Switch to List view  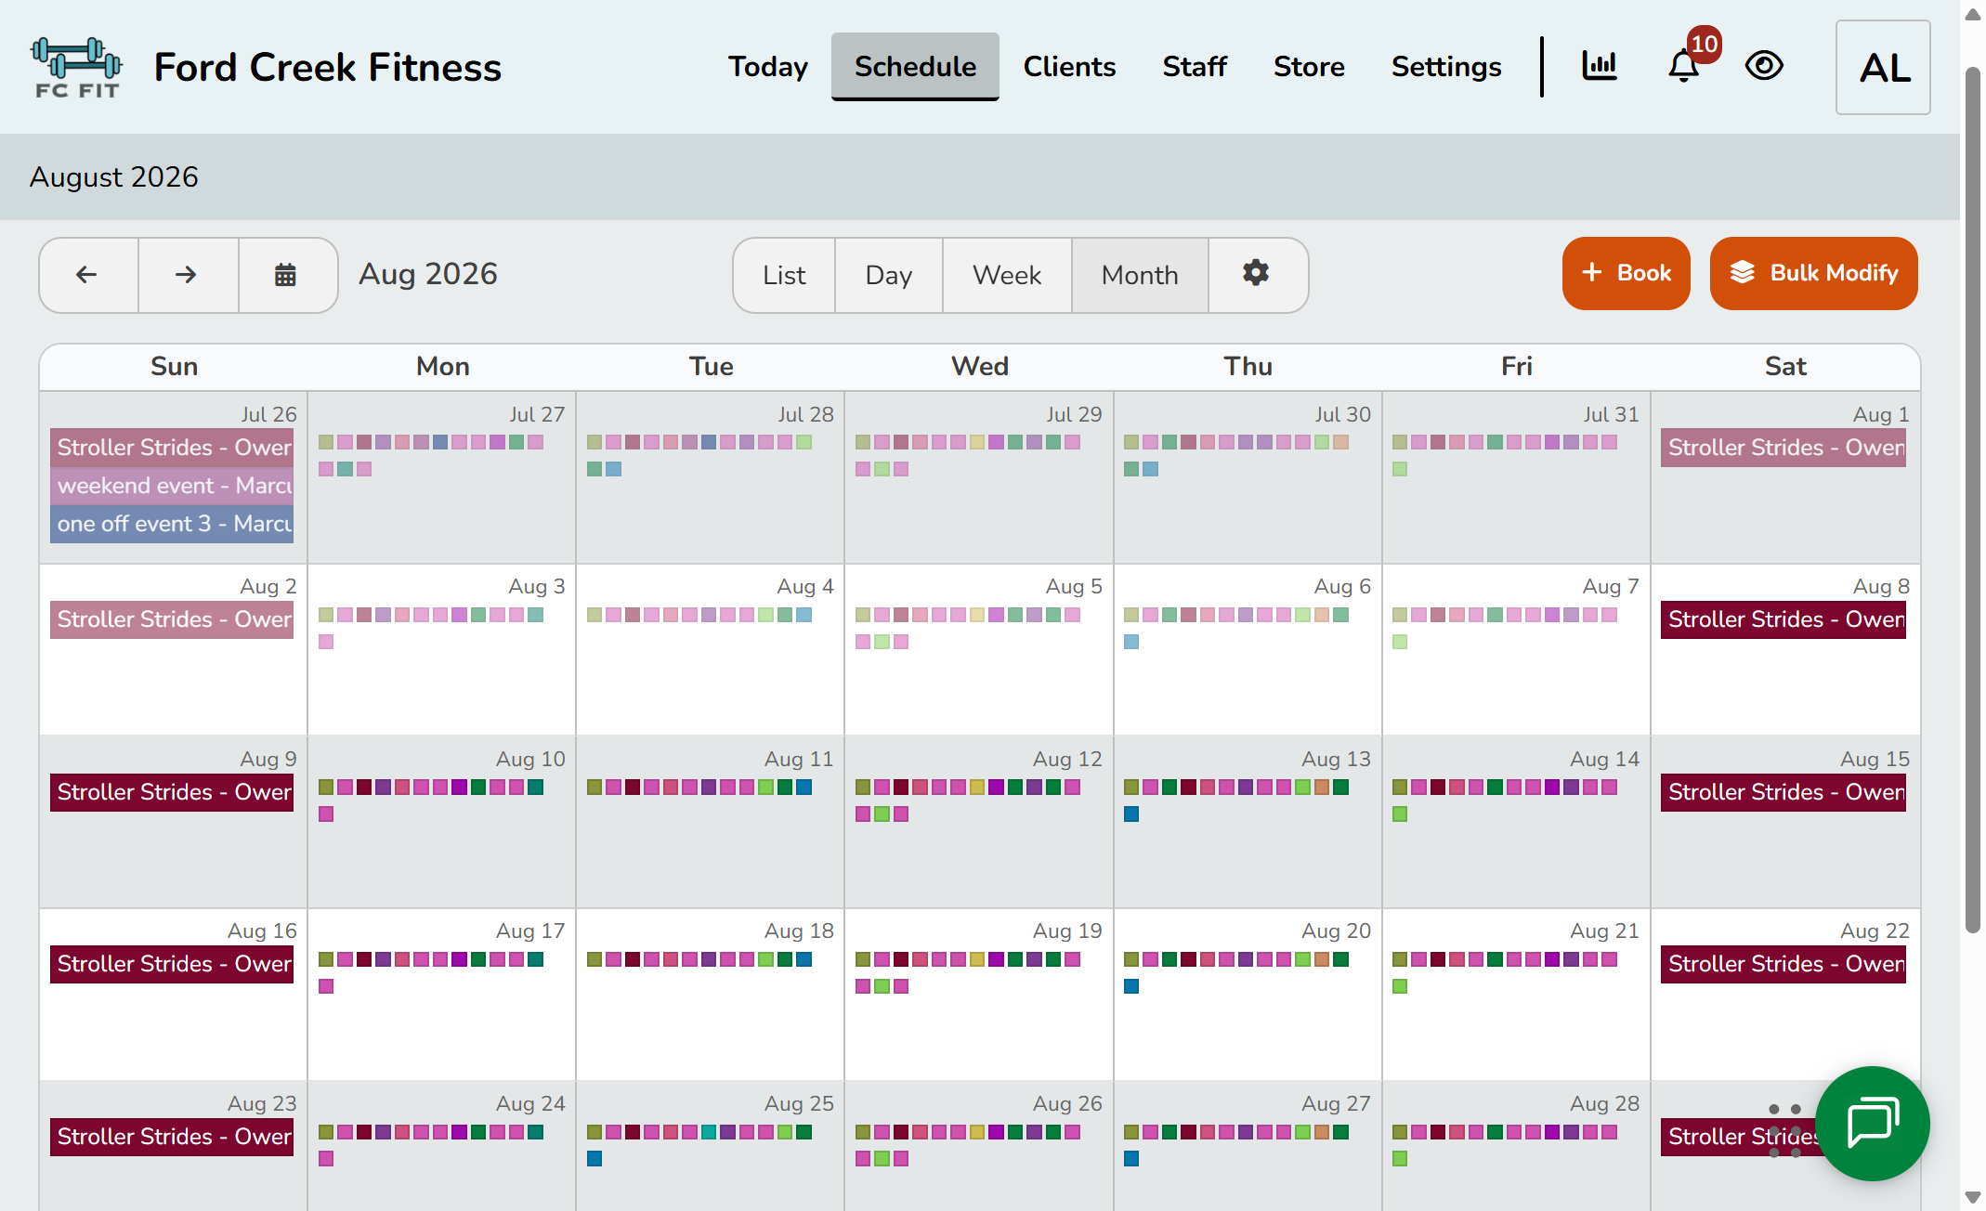tap(784, 275)
